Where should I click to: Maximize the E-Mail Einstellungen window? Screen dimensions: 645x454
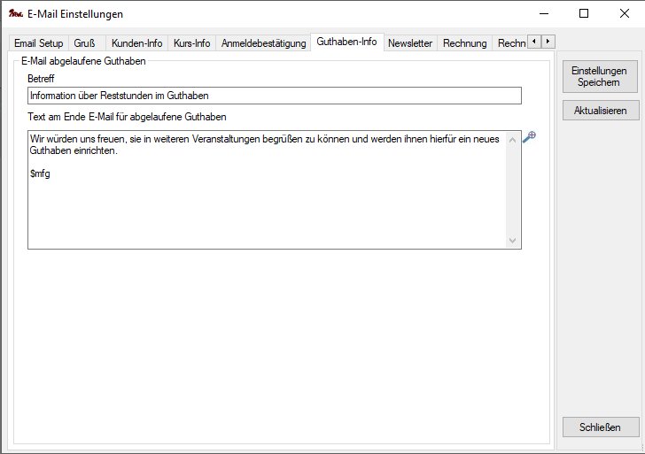pos(584,13)
